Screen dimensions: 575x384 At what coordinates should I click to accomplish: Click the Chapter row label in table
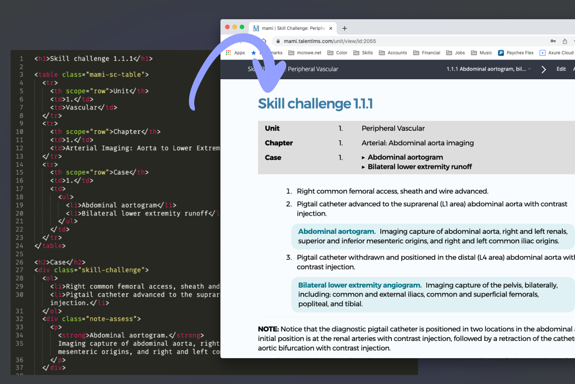[279, 143]
